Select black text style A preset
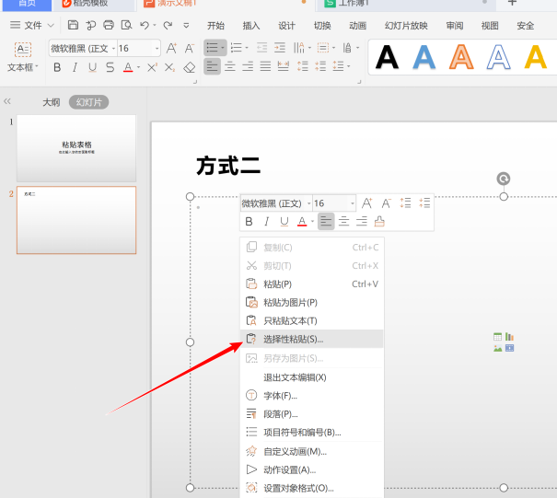The width and height of the screenshot is (557, 498). click(x=387, y=57)
